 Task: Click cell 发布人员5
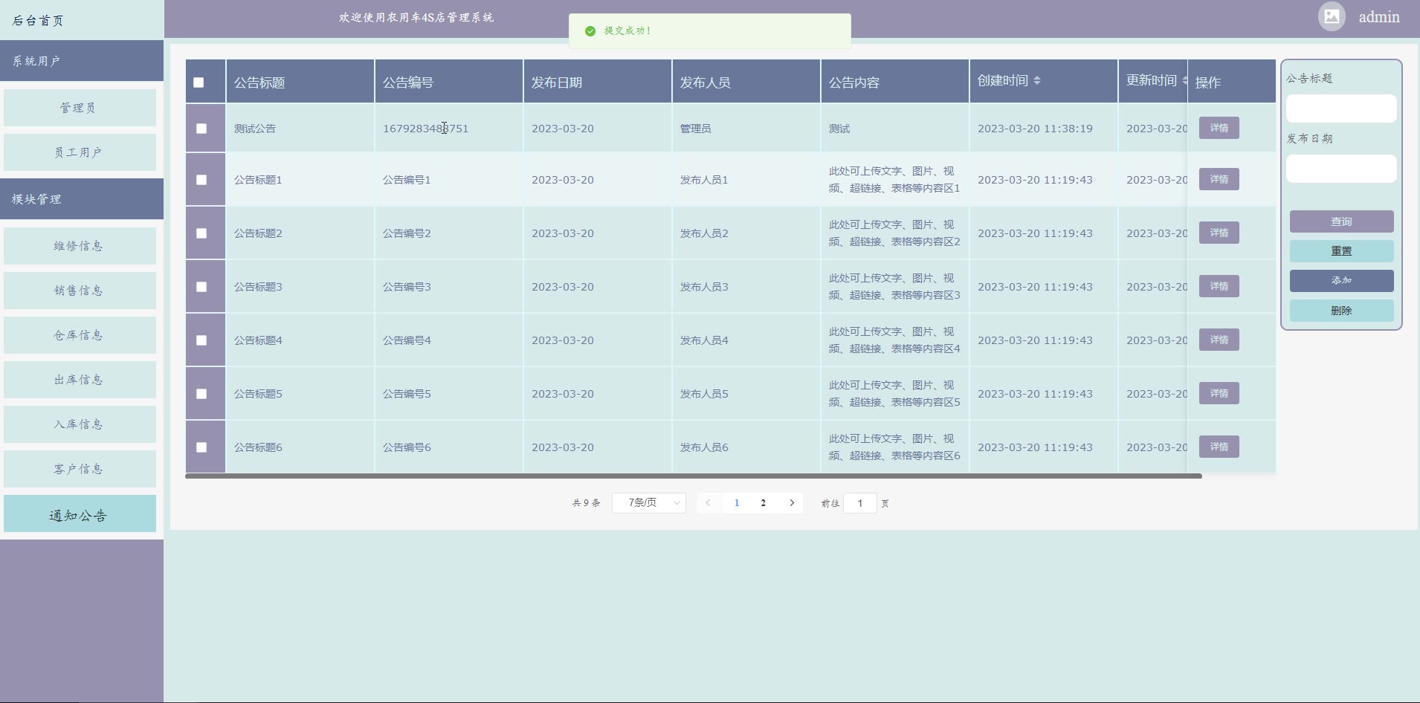coord(704,394)
